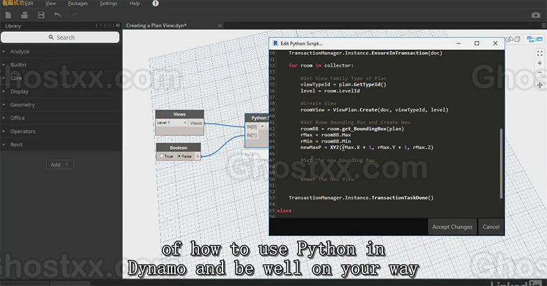547x286 pixels.
Task: Open the Help menu
Action: (135, 4)
